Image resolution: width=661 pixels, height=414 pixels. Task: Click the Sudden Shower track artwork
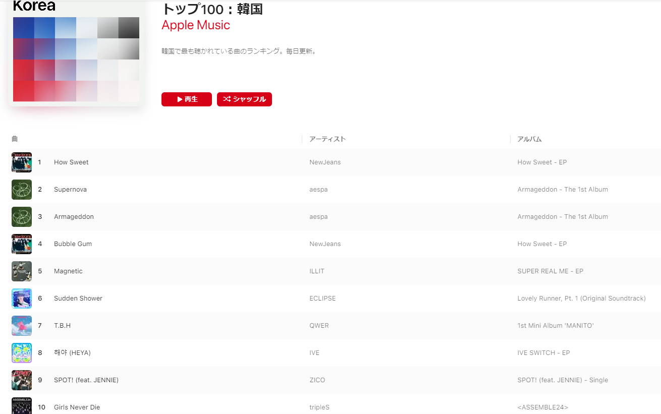point(22,299)
